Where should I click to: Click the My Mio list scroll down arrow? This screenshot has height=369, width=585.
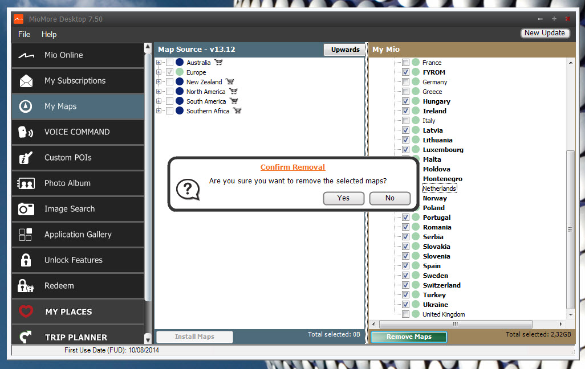click(570, 314)
